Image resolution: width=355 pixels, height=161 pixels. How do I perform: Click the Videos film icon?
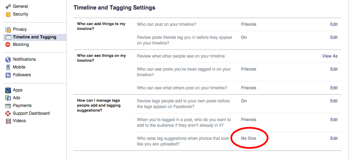(8, 121)
